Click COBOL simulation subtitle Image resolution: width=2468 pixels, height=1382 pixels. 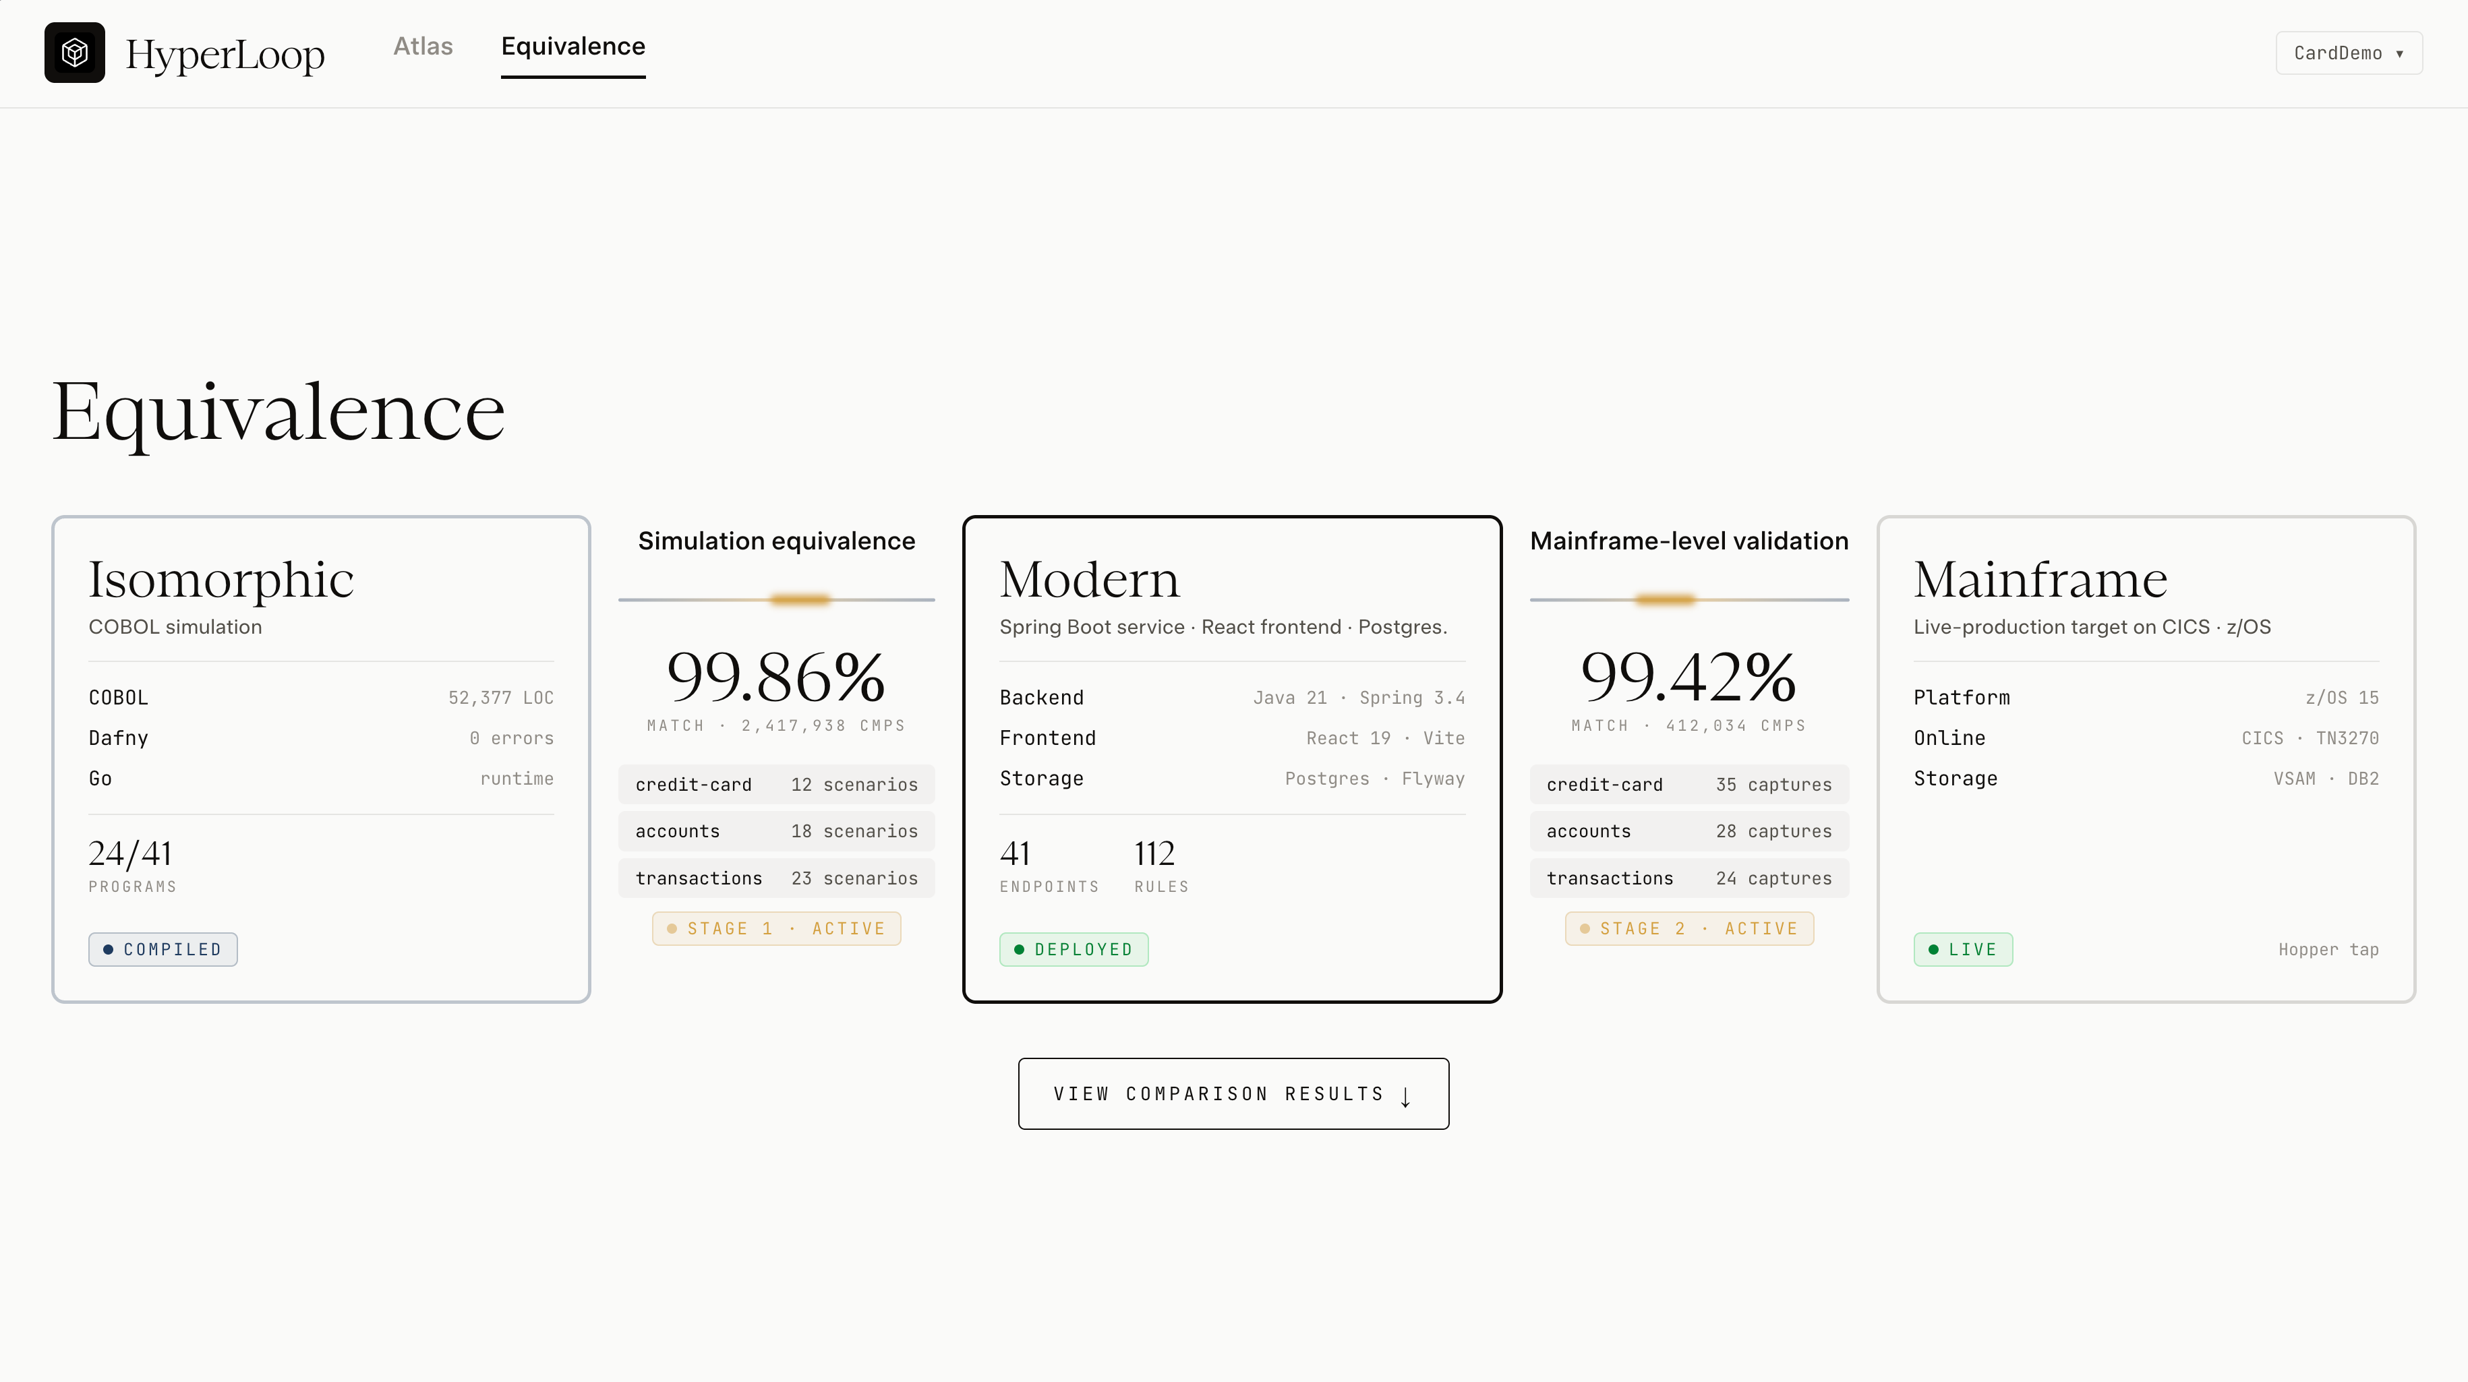[175, 626]
